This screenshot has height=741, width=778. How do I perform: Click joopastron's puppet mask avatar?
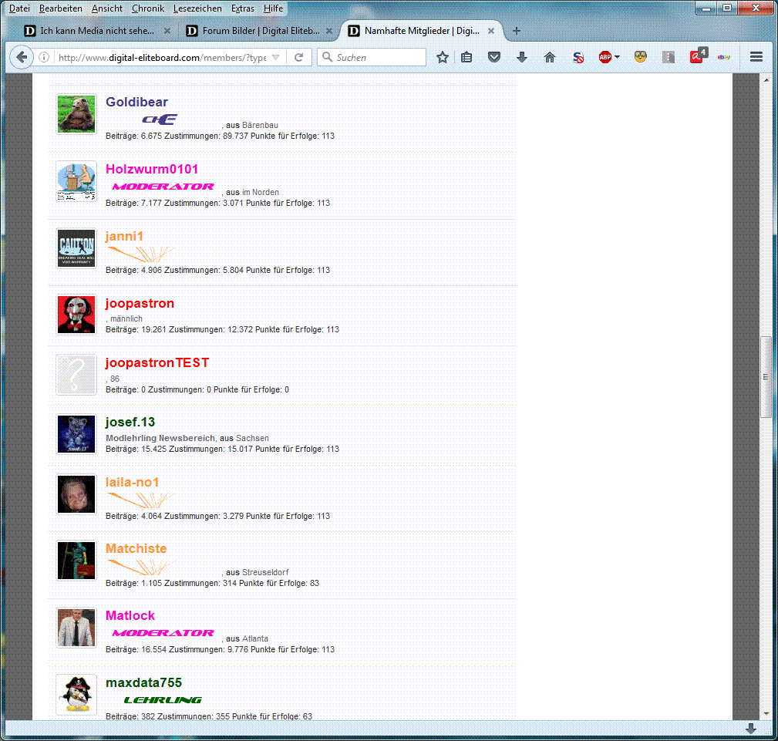click(x=76, y=315)
